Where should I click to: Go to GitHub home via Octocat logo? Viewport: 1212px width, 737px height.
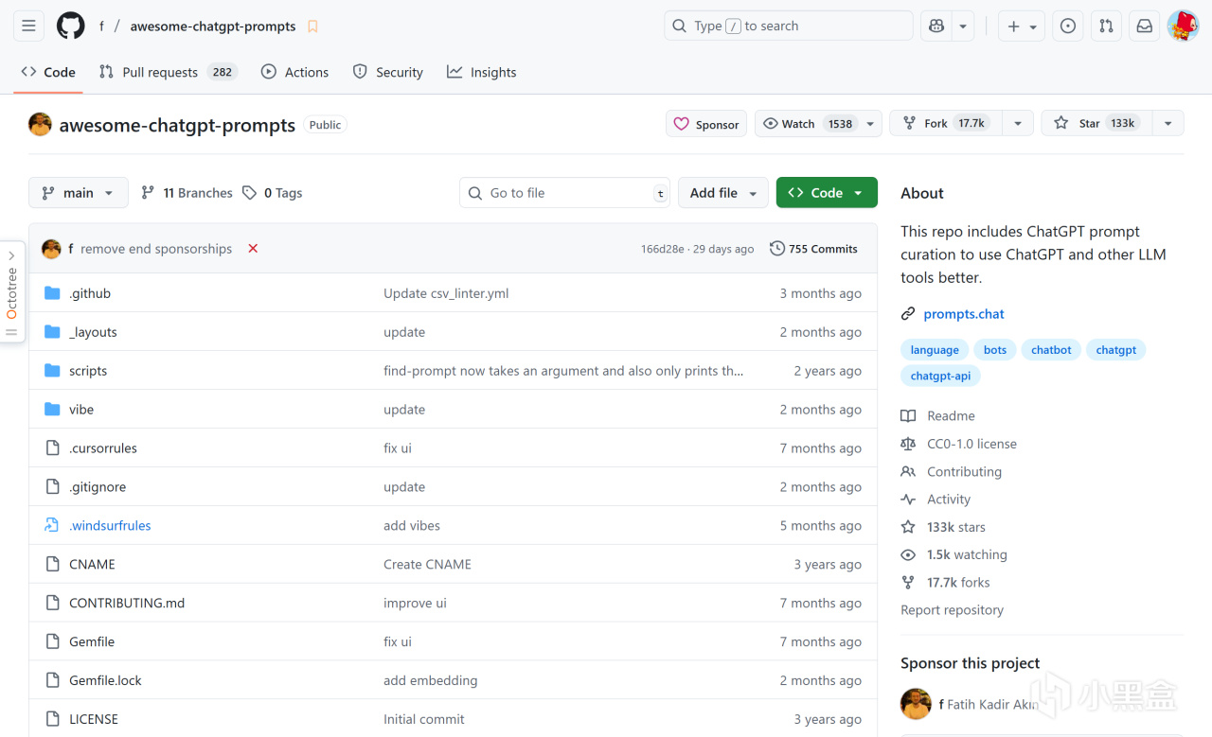coord(71,26)
